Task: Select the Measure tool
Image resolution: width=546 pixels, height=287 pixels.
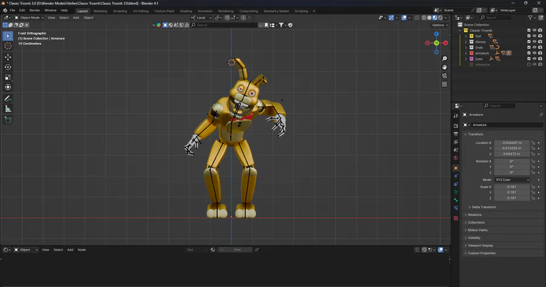Action: pyautogui.click(x=8, y=109)
